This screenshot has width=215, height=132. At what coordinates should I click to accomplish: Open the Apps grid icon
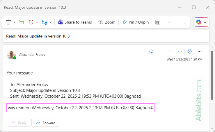tap(158, 22)
